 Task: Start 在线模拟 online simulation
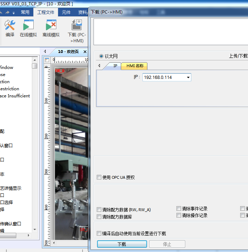[x=28, y=28]
